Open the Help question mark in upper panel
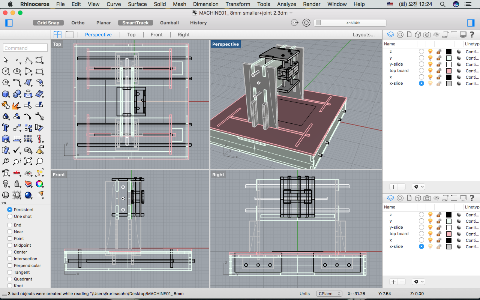This screenshot has width=480, height=300. [x=472, y=34]
